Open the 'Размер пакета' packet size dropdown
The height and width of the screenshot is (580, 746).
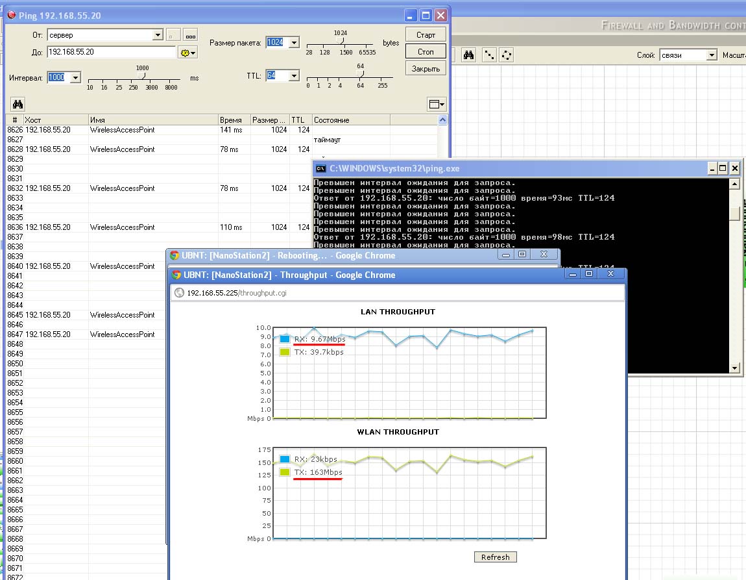coord(293,43)
